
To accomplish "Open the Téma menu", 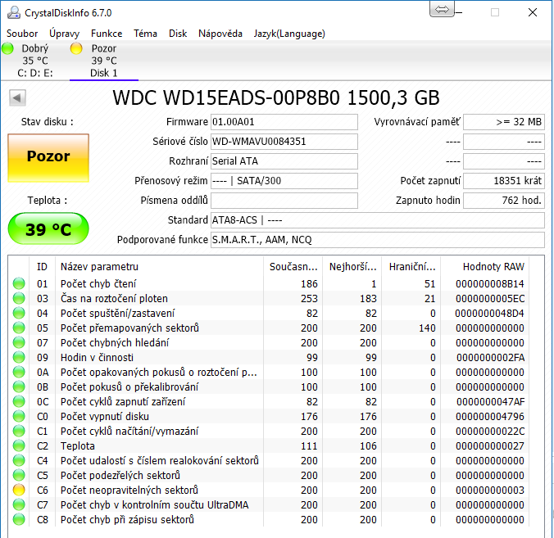I will [x=145, y=34].
